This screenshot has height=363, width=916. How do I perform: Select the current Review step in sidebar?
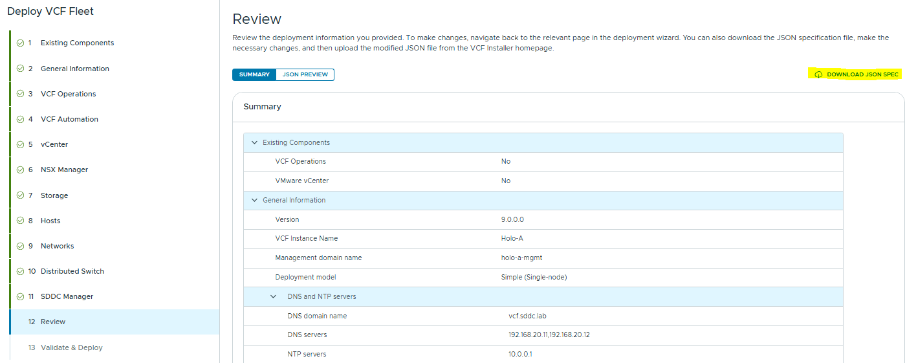(x=53, y=322)
